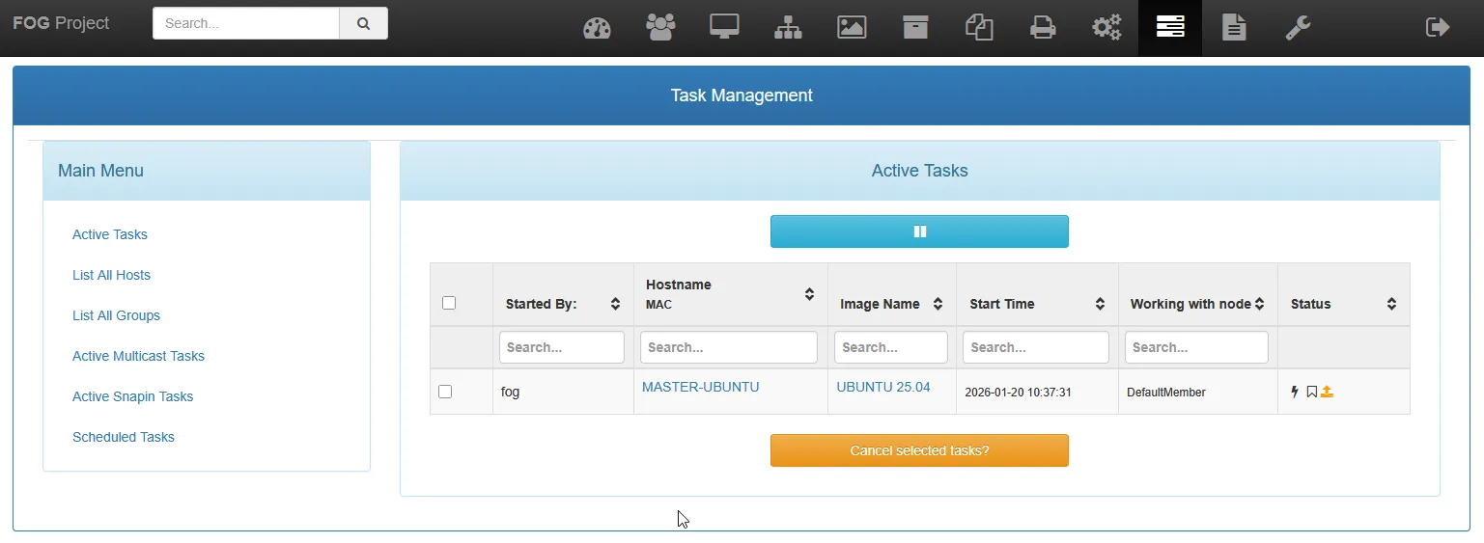Click the Hostname column search field

coord(729,347)
